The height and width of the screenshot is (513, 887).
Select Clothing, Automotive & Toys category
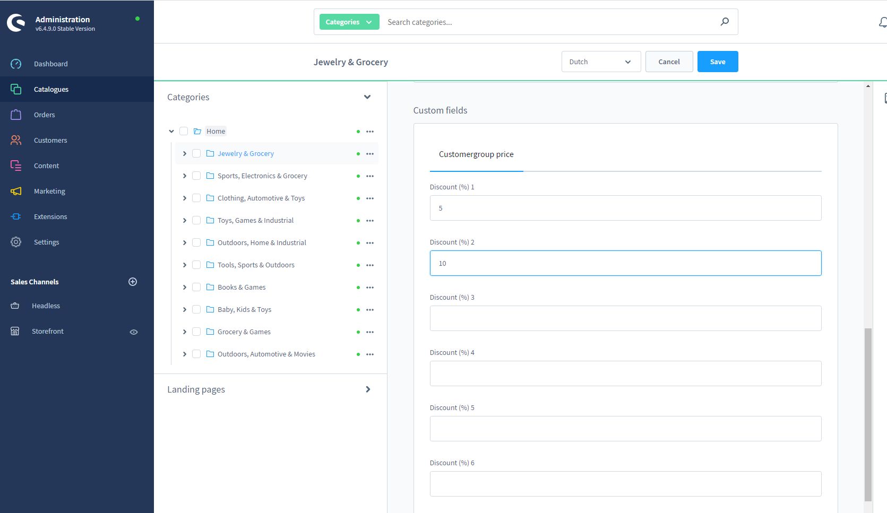261,198
